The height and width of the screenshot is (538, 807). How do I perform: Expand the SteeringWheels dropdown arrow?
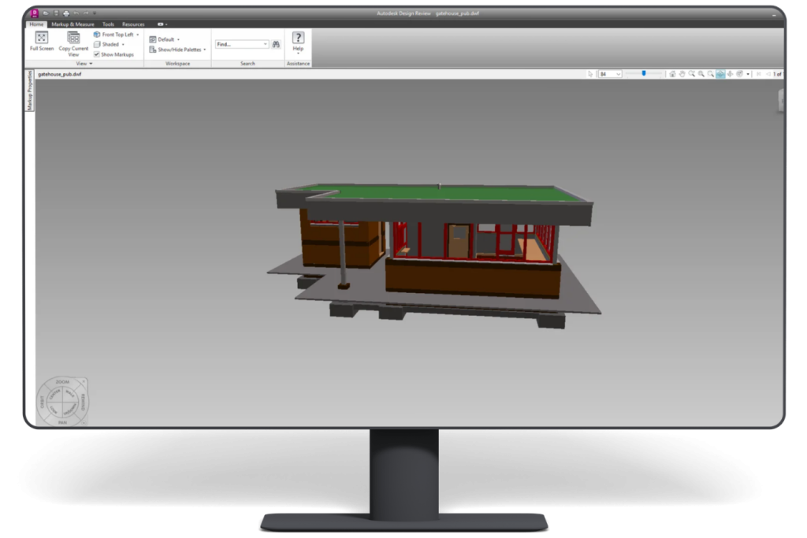coord(748,74)
